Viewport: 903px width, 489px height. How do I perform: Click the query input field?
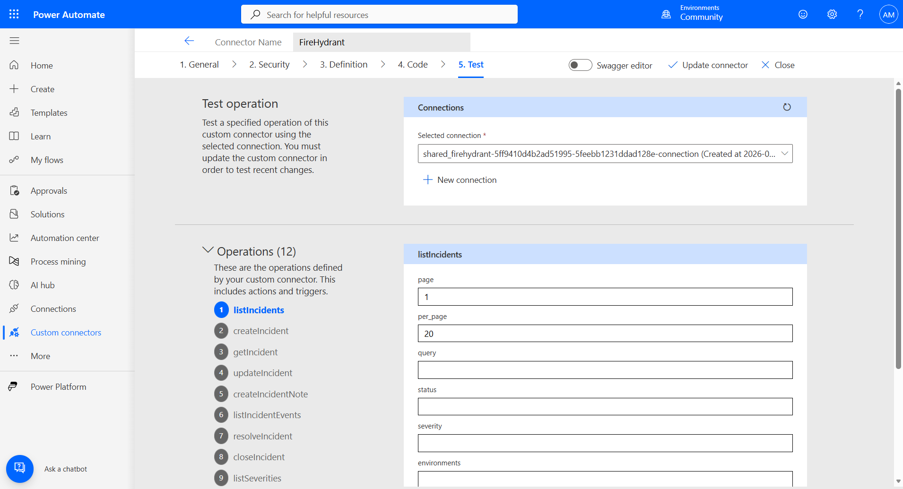pos(605,370)
